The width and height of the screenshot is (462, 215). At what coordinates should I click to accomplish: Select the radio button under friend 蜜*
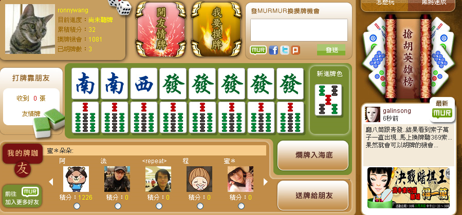coord(241,206)
